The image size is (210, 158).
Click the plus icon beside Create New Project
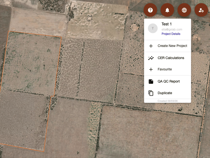(151, 46)
